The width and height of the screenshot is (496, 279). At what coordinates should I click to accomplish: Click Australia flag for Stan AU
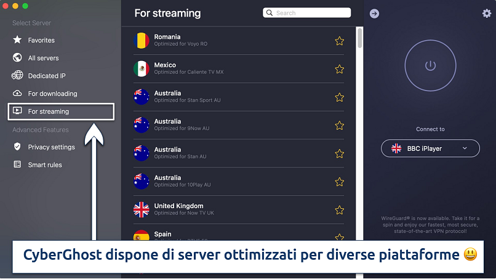pos(142,153)
